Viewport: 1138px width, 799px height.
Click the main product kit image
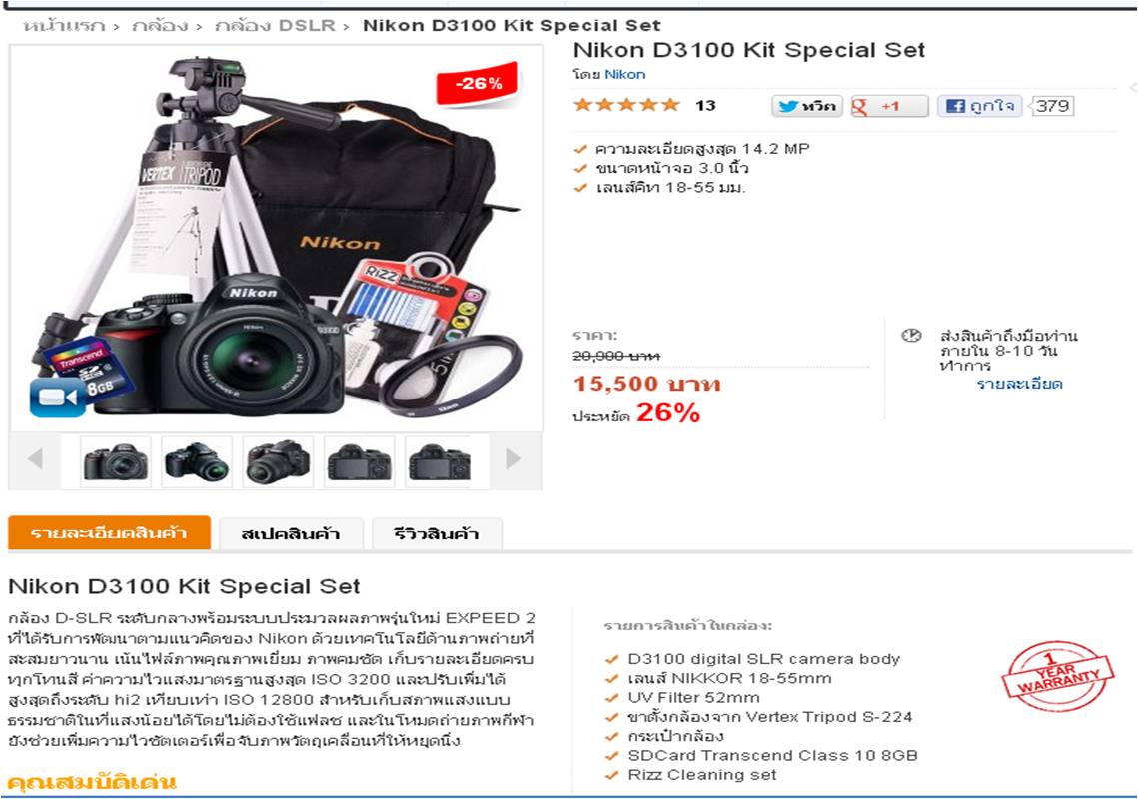pyautogui.click(x=276, y=238)
